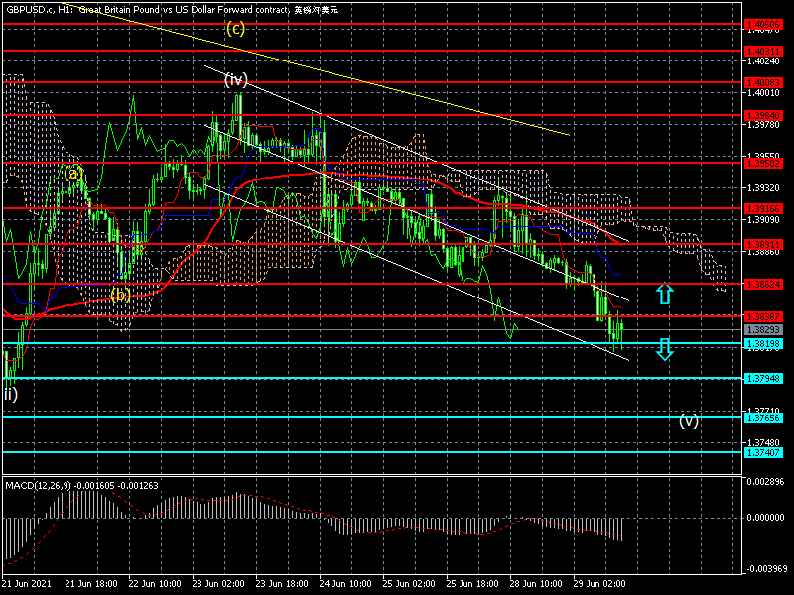Select the 1.39166 red price tag
The width and height of the screenshot is (794, 595).
coord(763,208)
